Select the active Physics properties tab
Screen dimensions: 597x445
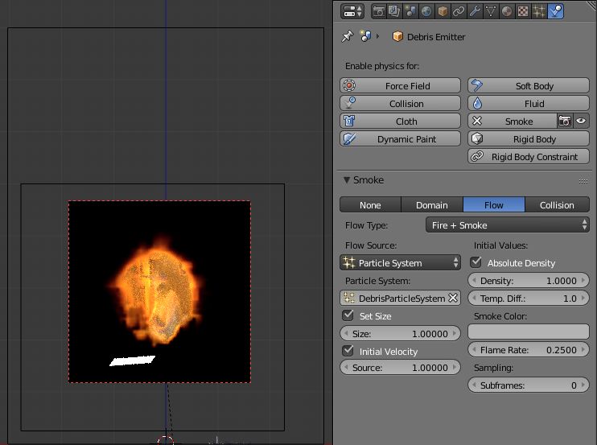point(555,11)
